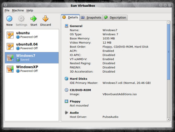Select the ubuntu8.04 machine name
This screenshot has height=132, width=175.
point(27,44)
